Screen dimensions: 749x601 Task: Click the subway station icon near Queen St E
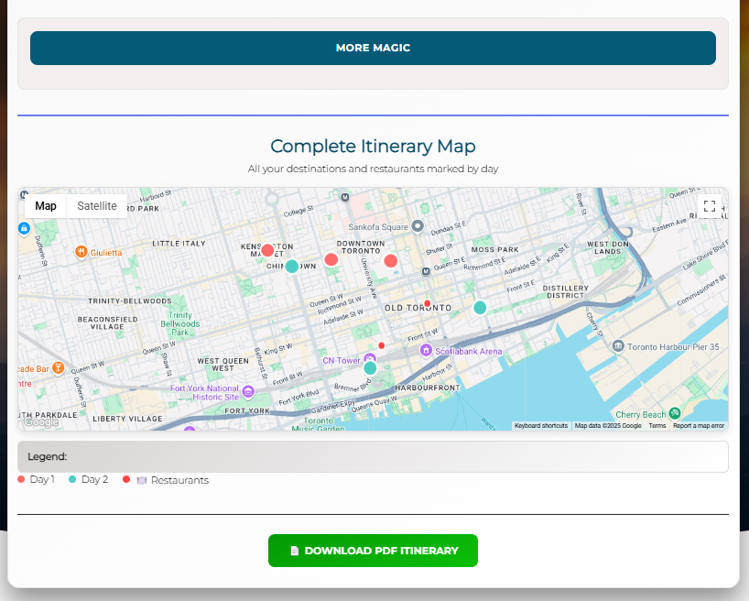(426, 271)
